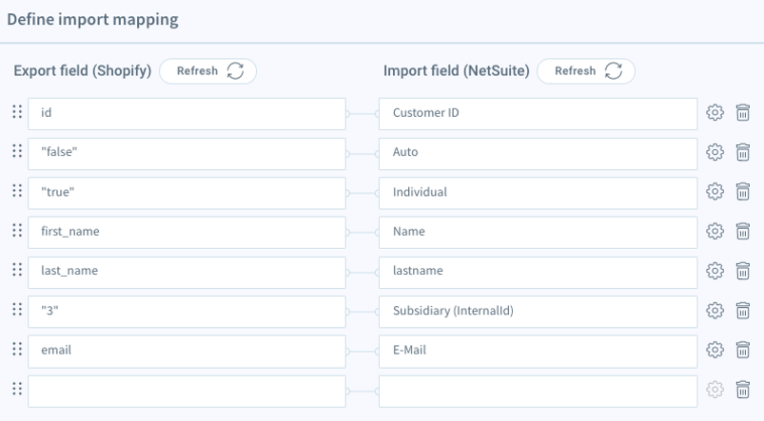This screenshot has width=764, height=421.
Task: Open settings gear for Name mapping
Action: (715, 231)
